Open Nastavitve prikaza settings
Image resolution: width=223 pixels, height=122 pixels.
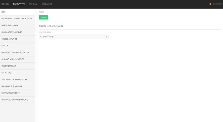(18, 25)
